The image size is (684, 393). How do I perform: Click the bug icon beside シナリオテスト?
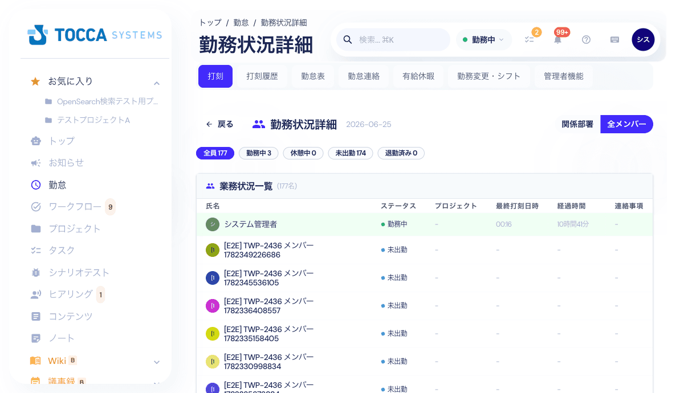click(x=36, y=273)
